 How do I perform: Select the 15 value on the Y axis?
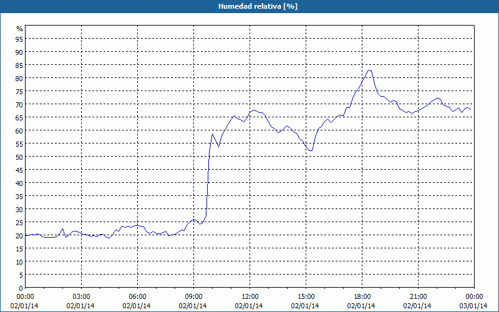pyautogui.click(x=19, y=248)
